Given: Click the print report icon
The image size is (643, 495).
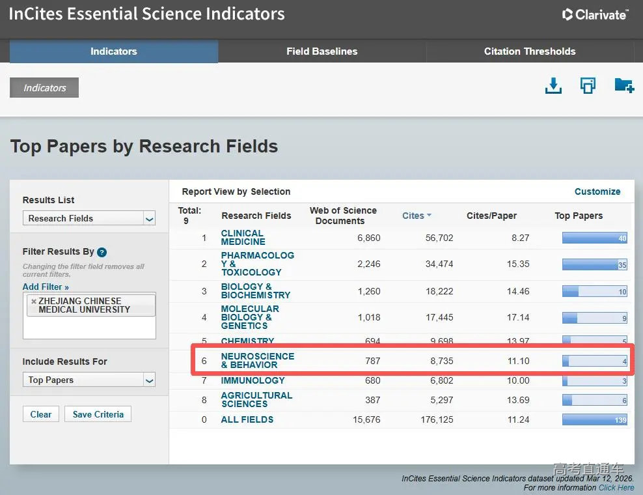Looking at the screenshot, I should [x=588, y=86].
